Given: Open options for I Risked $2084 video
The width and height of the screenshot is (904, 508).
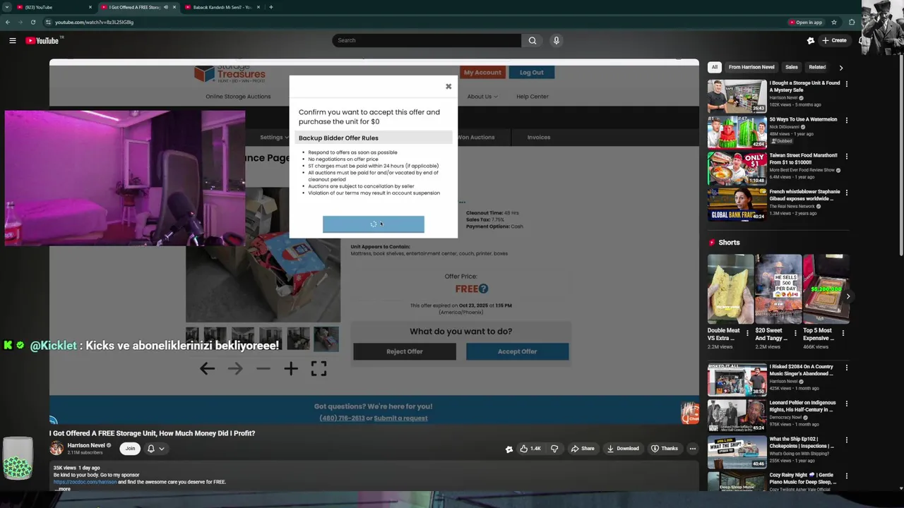Looking at the screenshot, I should (847, 368).
